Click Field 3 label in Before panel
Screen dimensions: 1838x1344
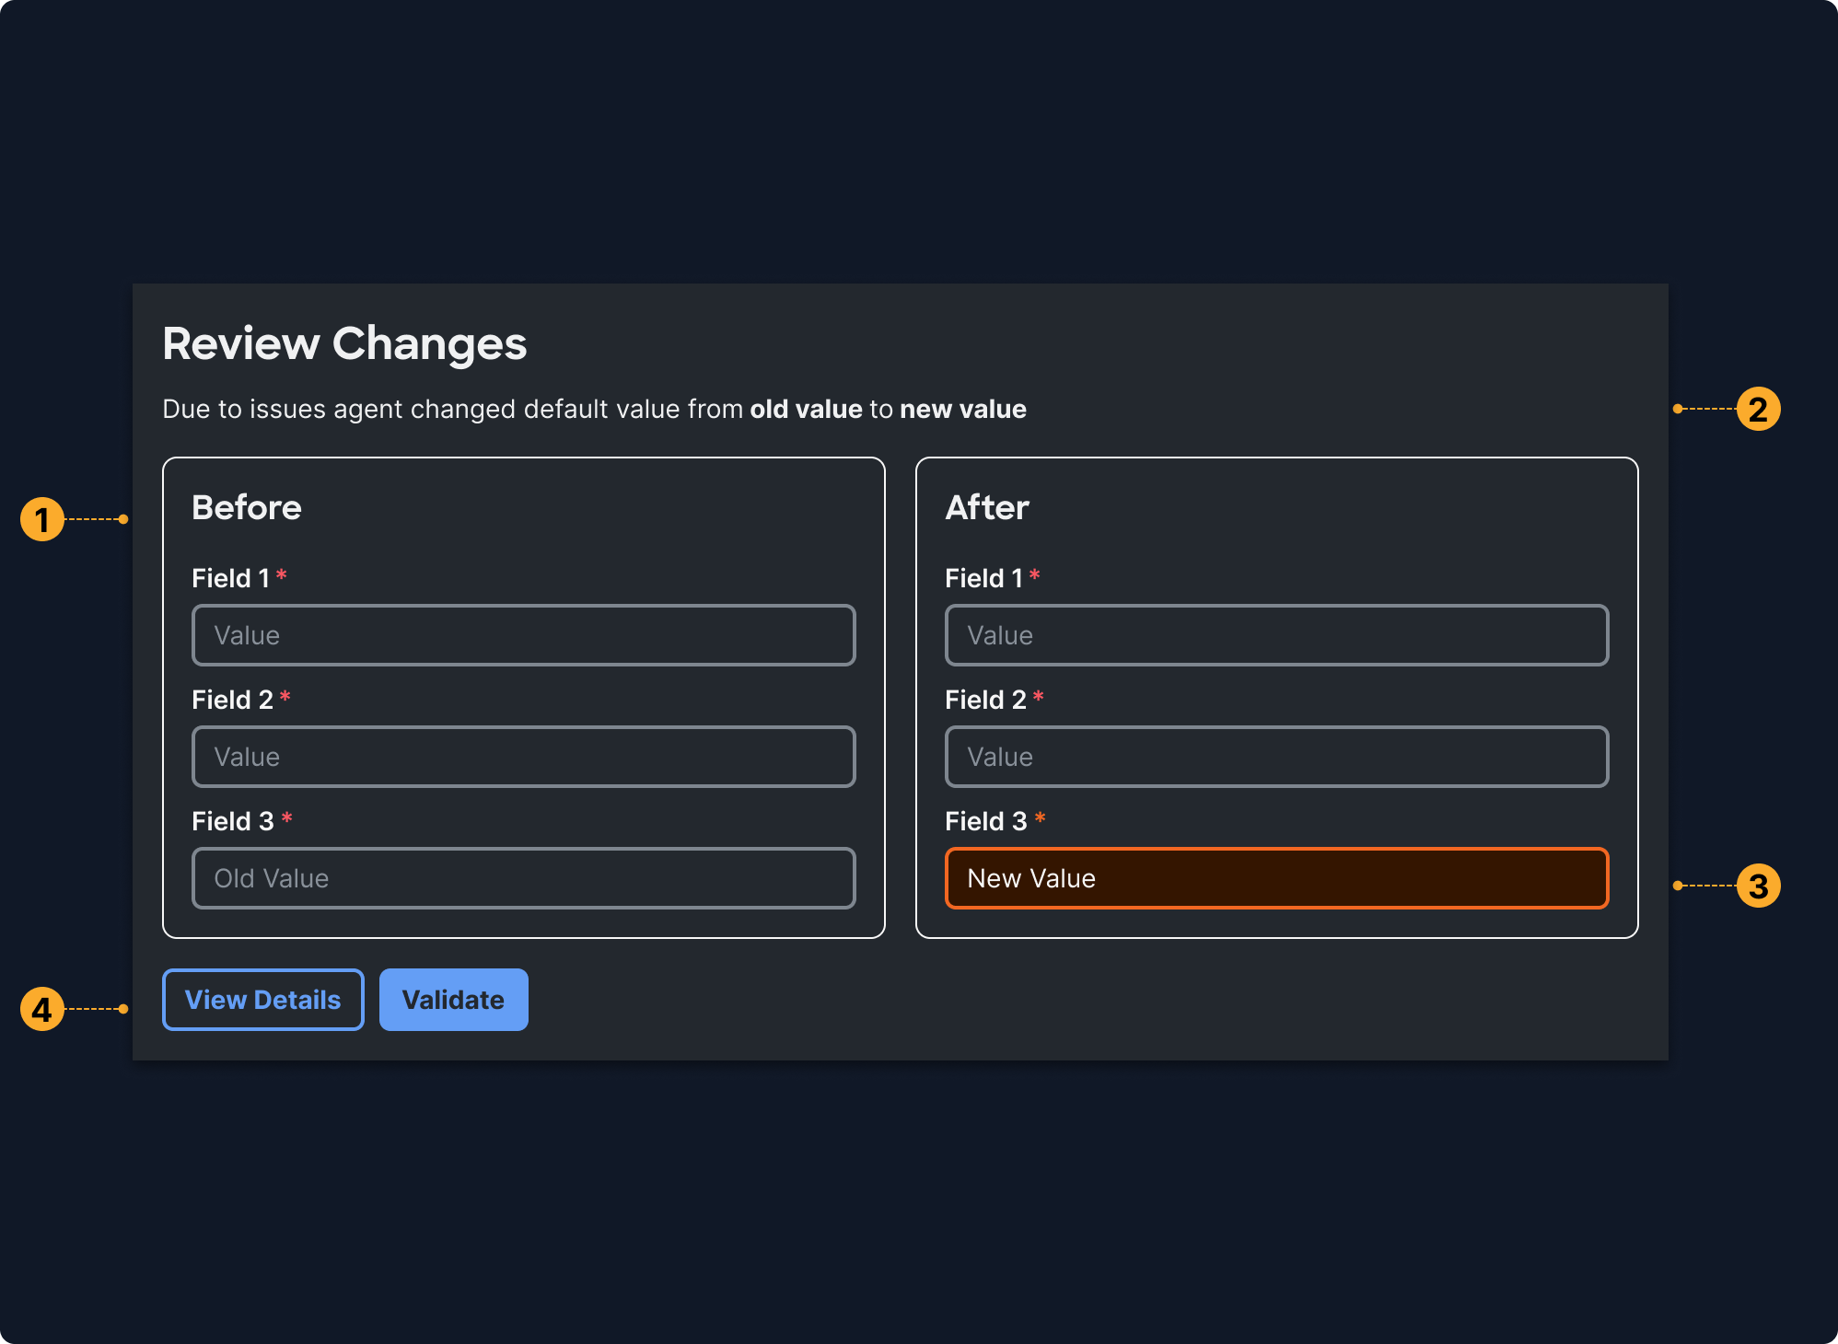pos(233,821)
